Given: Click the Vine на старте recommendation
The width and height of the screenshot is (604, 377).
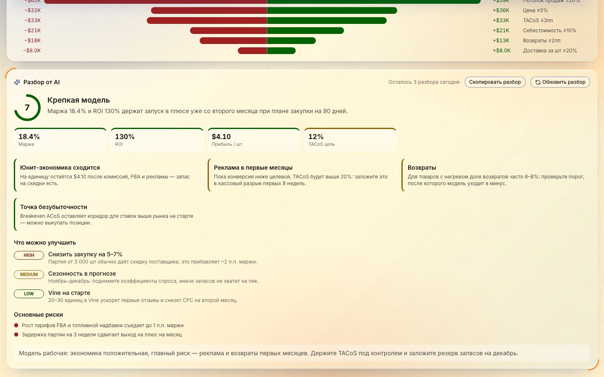Looking at the screenshot, I should coord(69,293).
